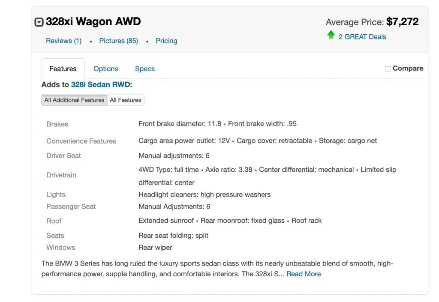This screenshot has width=439, height=302.
Task: Switch to the All Features toggle
Action: (126, 100)
